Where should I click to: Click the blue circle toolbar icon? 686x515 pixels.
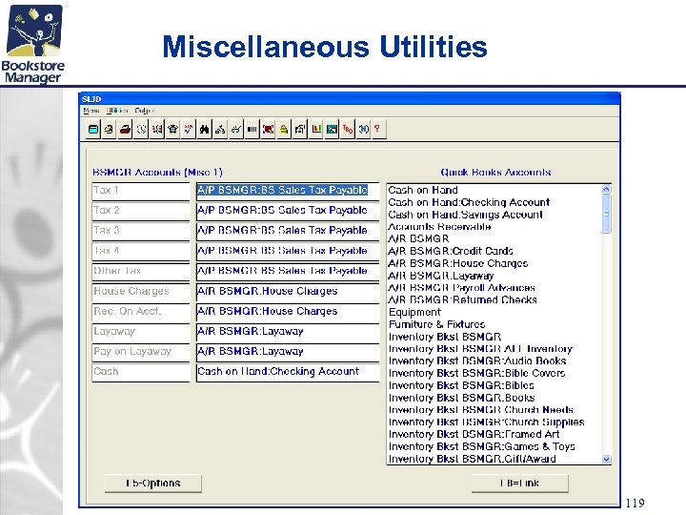click(x=364, y=129)
